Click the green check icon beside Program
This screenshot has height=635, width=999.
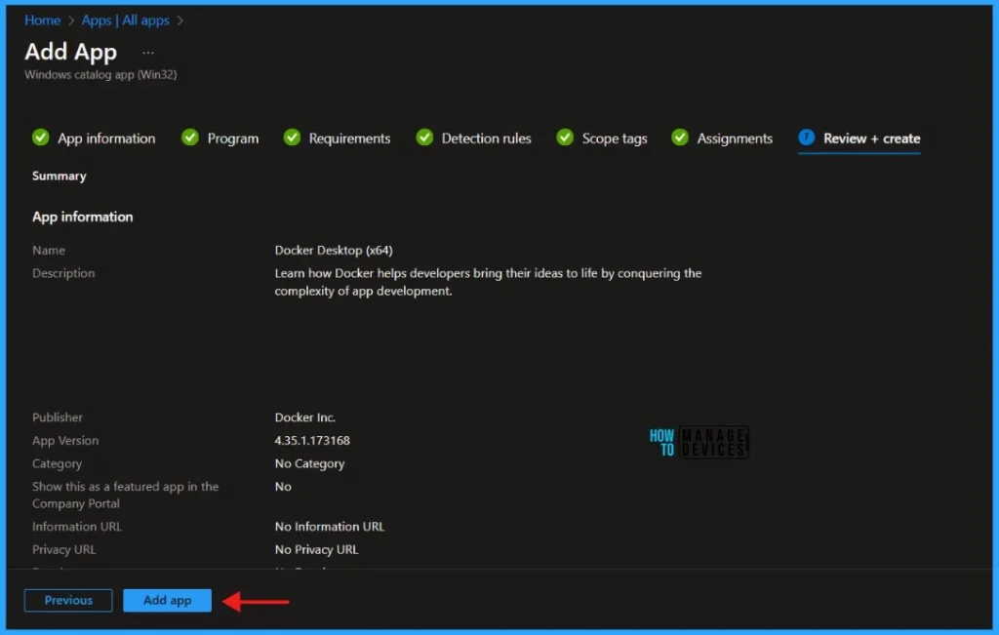pos(190,137)
